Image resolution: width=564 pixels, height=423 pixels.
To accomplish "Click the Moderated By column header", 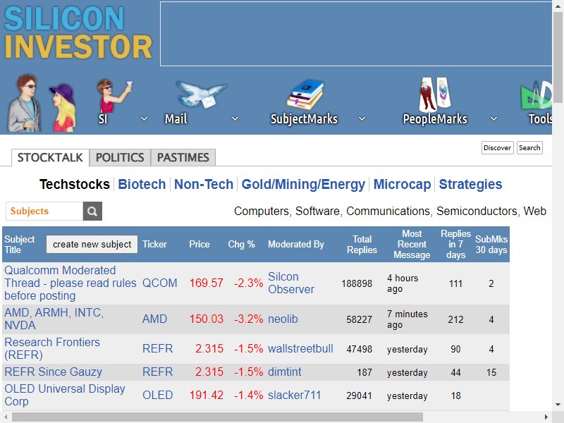I will point(296,244).
